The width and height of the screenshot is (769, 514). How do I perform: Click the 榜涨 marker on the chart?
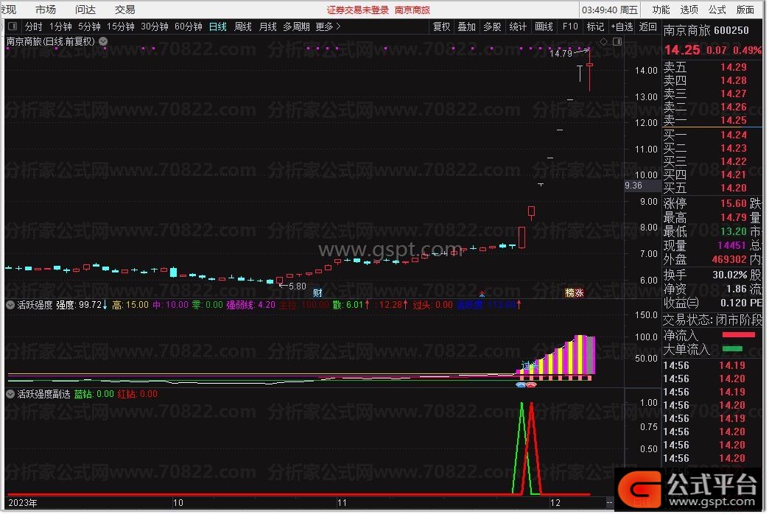(575, 293)
